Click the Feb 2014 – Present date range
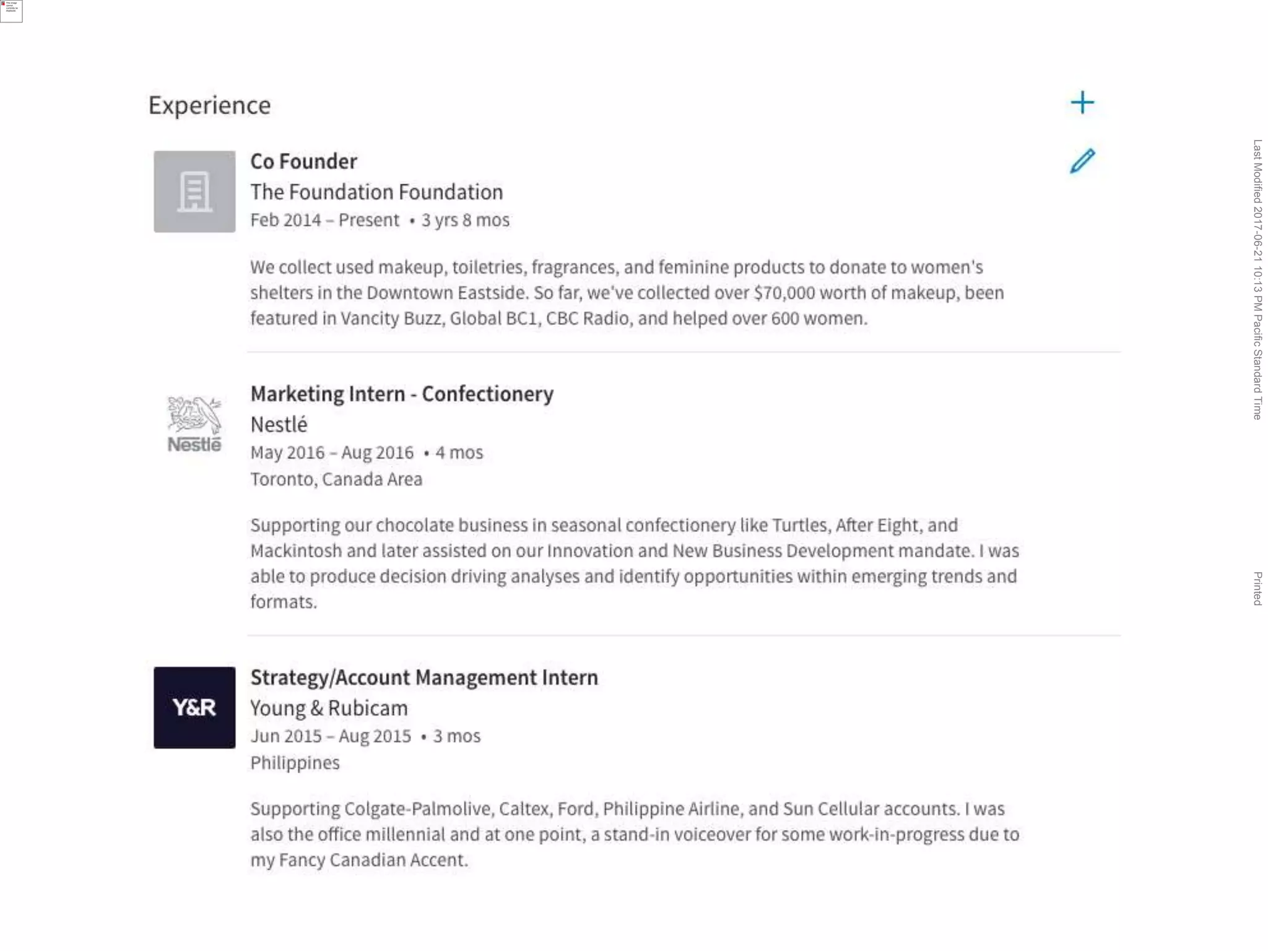The height and width of the screenshot is (951, 1268). (x=324, y=220)
